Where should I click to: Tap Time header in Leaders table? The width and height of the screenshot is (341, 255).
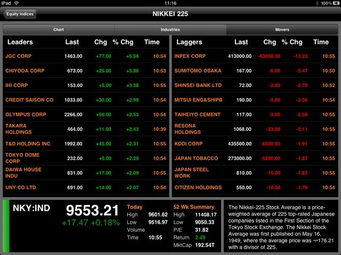[152, 42]
